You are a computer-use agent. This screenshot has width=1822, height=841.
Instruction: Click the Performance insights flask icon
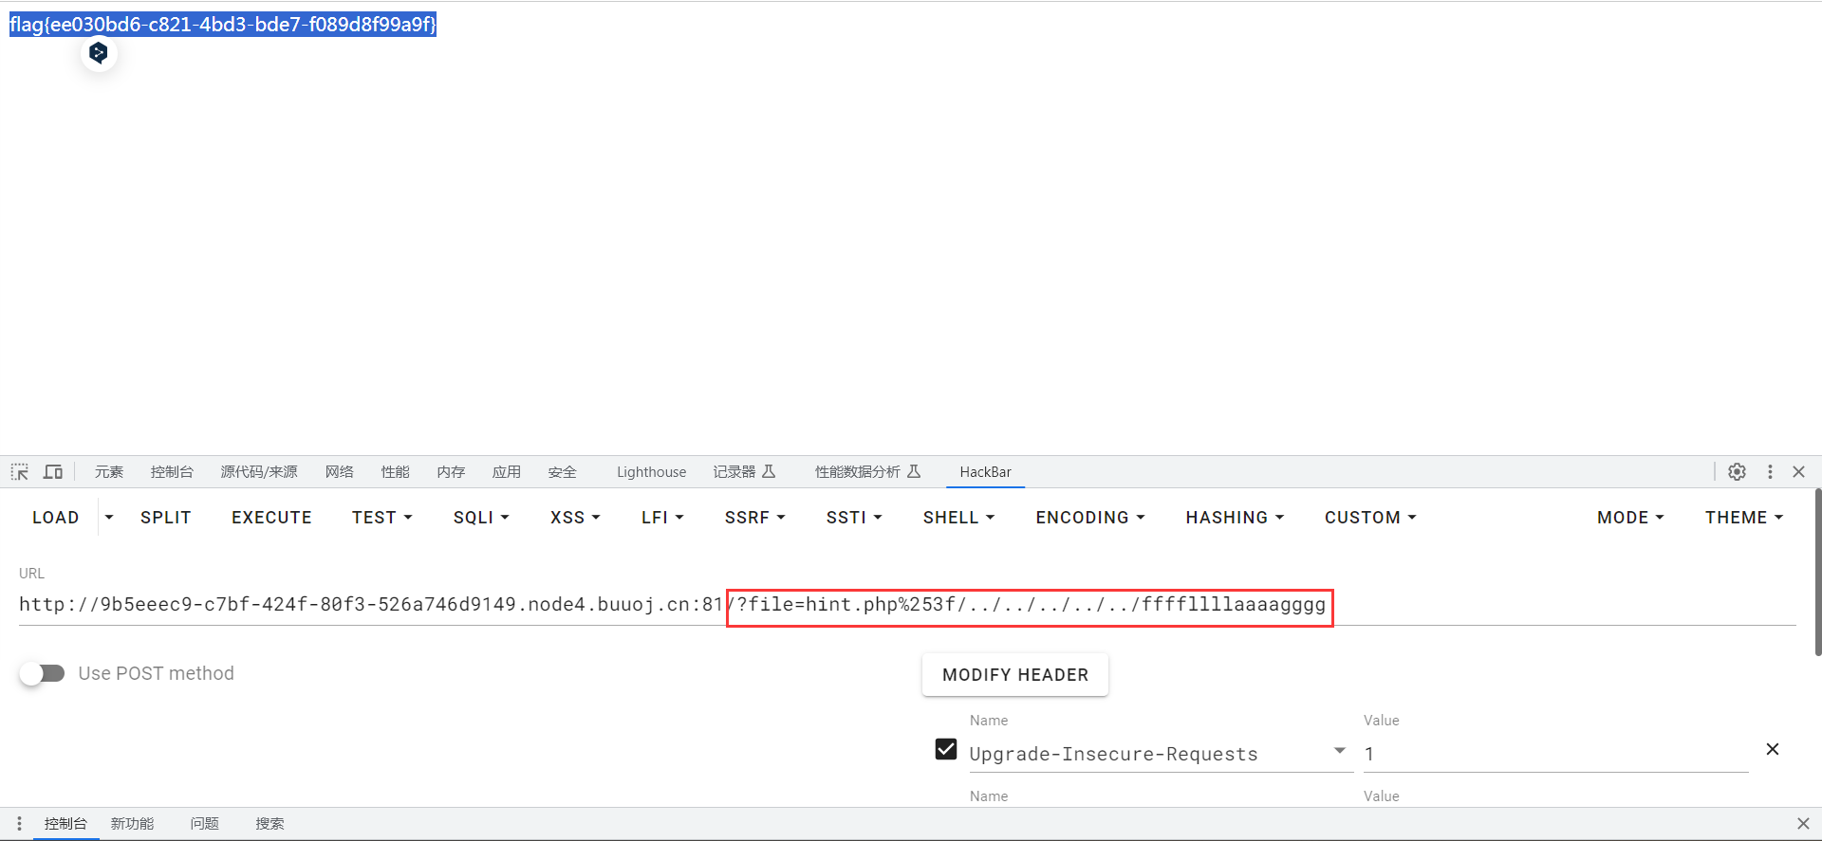coord(914,471)
